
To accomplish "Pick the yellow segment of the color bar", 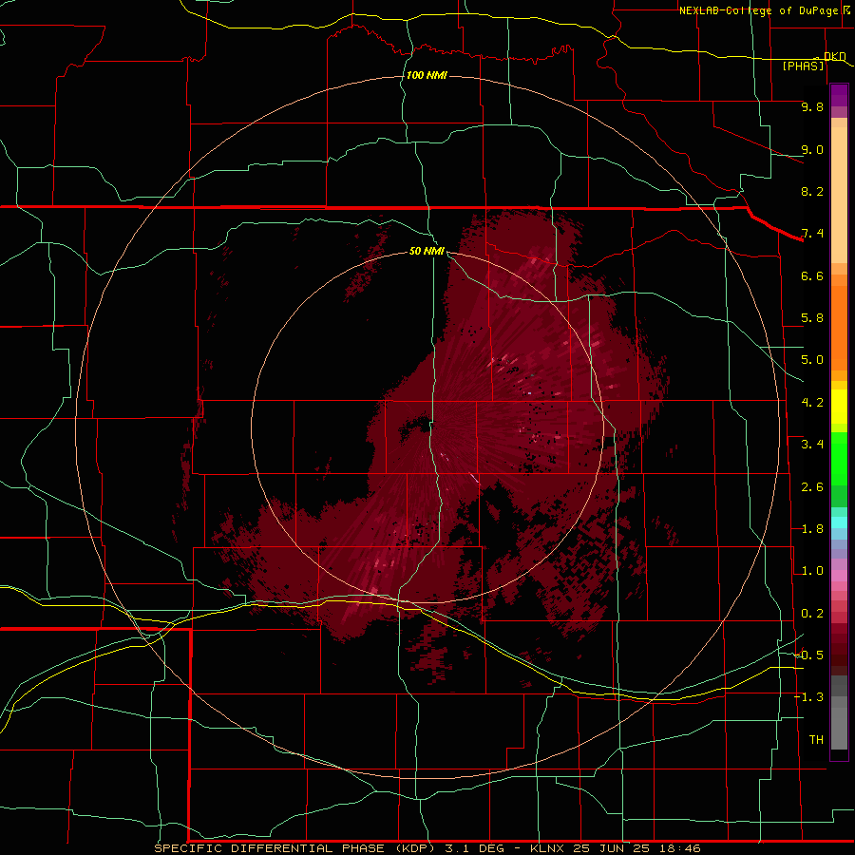I will [x=839, y=407].
